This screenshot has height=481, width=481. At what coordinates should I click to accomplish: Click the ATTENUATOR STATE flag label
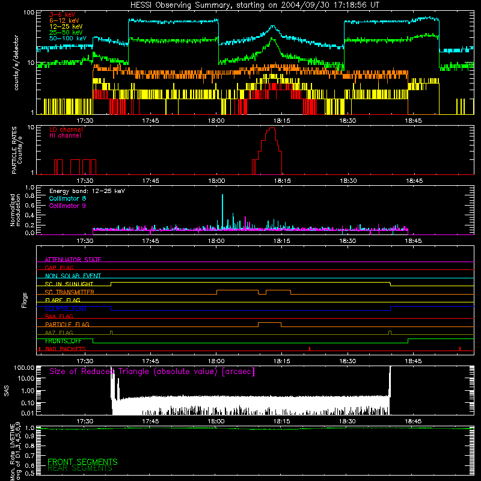coord(73,260)
